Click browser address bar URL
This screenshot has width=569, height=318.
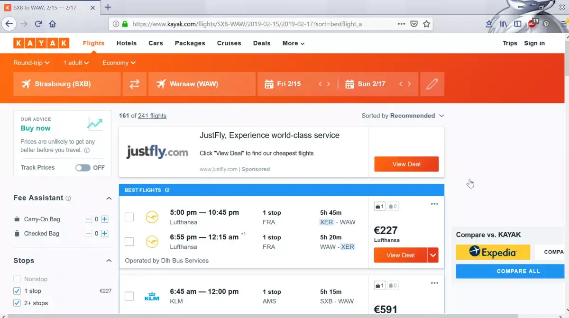click(x=247, y=24)
